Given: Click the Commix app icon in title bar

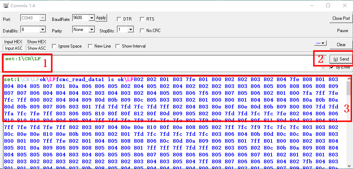Looking at the screenshot, I should (5, 5).
